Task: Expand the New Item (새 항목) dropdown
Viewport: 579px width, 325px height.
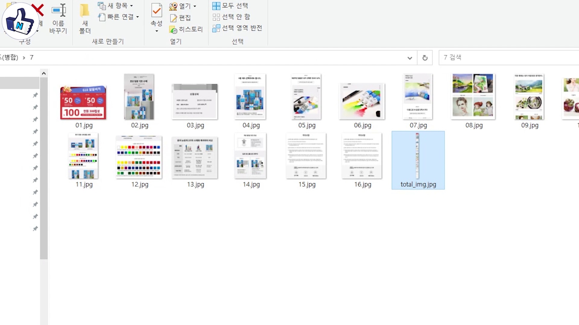Action: click(x=131, y=6)
